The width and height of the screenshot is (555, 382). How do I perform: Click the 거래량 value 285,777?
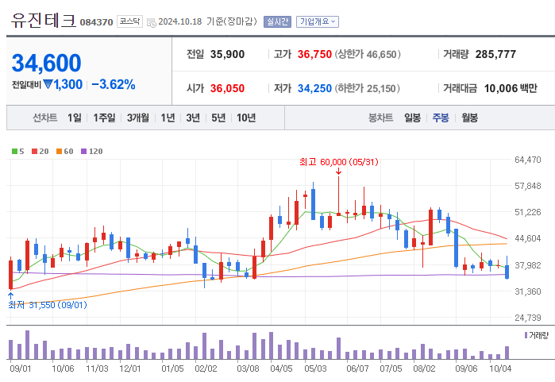[x=495, y=54]
